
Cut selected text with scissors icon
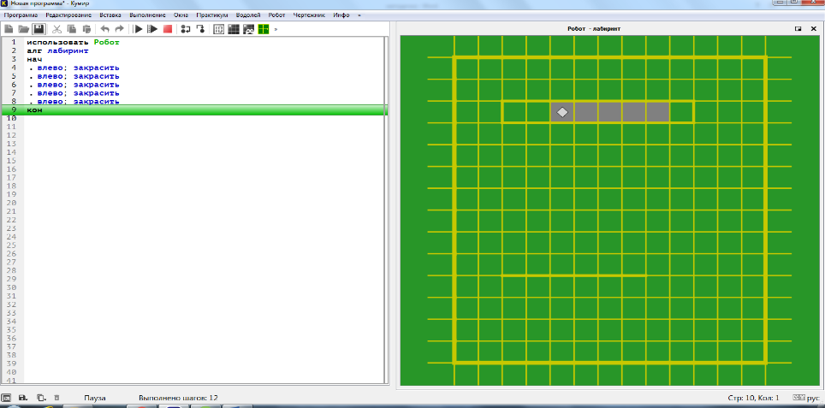click(x=56, y=29)
